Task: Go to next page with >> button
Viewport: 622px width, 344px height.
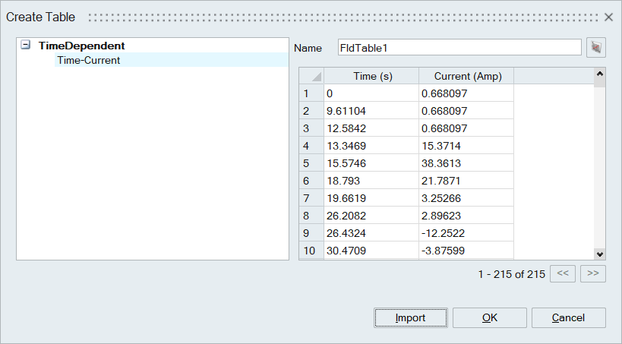Action: (x=592, y=274)
